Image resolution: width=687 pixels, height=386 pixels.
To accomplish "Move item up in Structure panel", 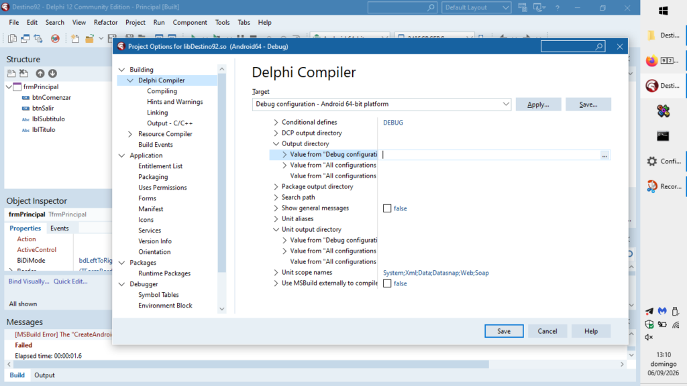I will pos(40,74).
